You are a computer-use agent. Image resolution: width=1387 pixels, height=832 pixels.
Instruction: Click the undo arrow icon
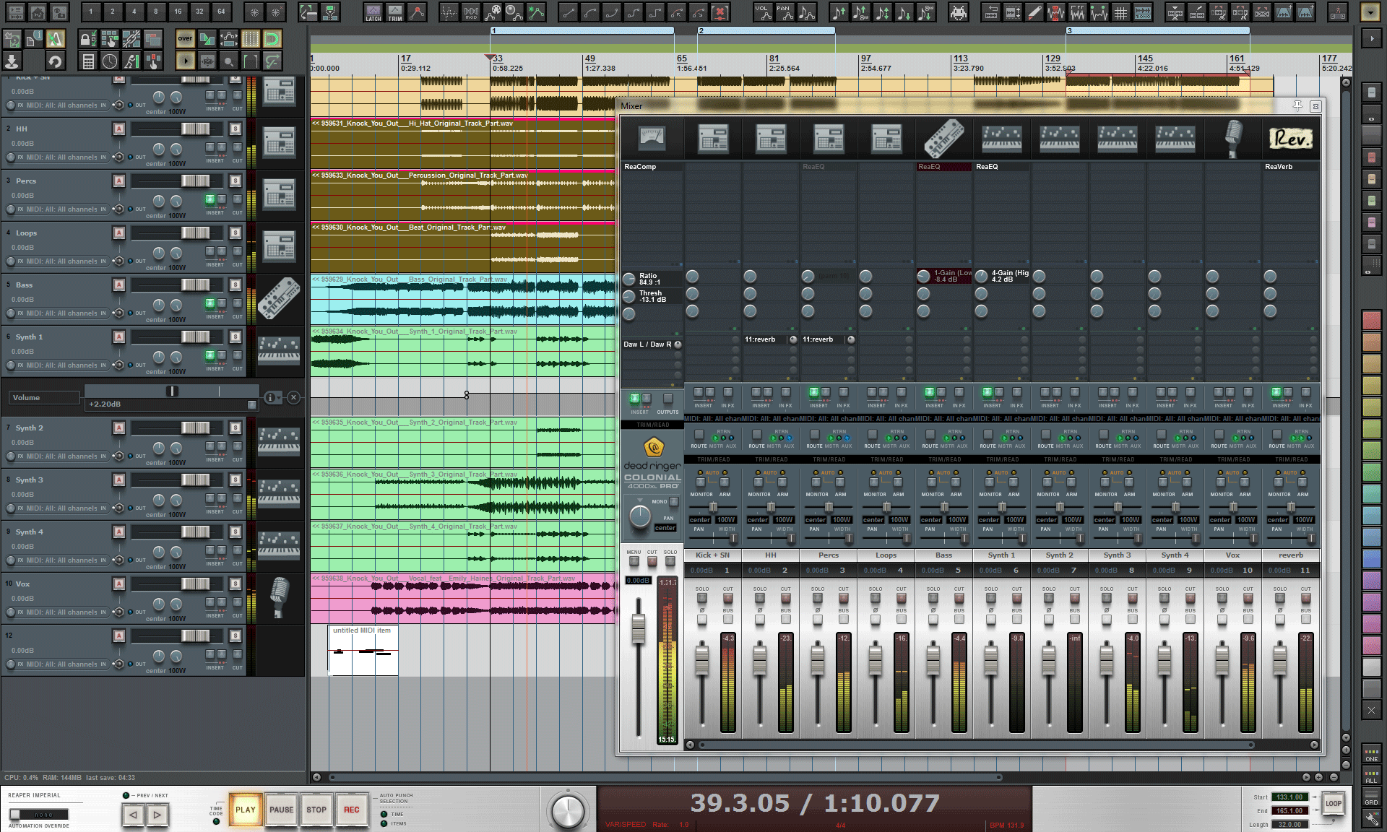point(55,61)
